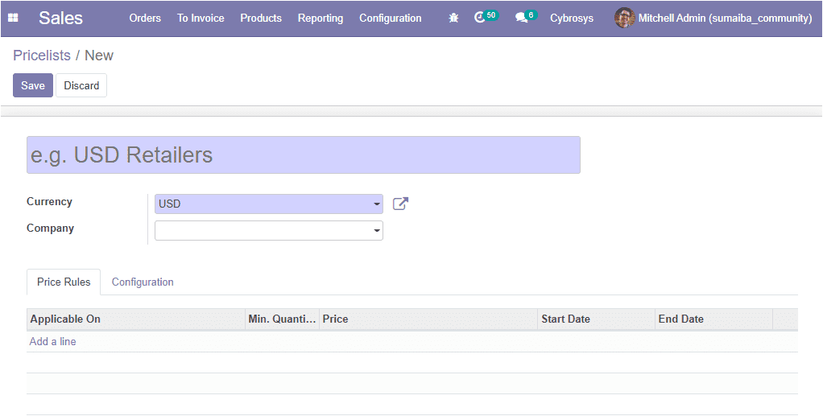Focus the pricelist name field
The image size is (823, 416).
(x=304, y=154)
